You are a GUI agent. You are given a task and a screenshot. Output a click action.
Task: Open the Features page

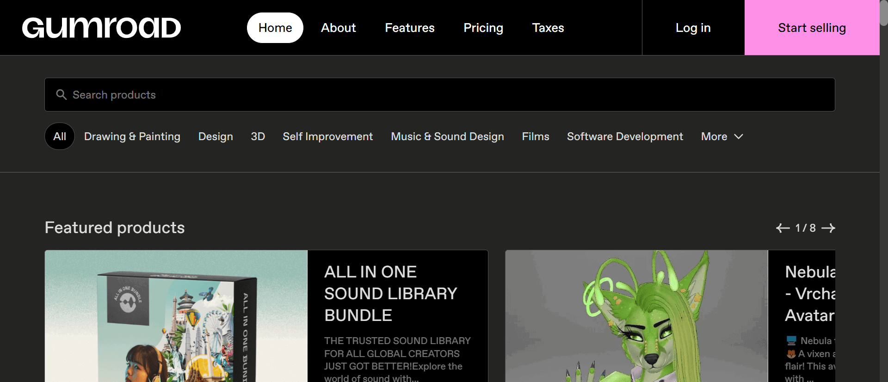(410, 28)
